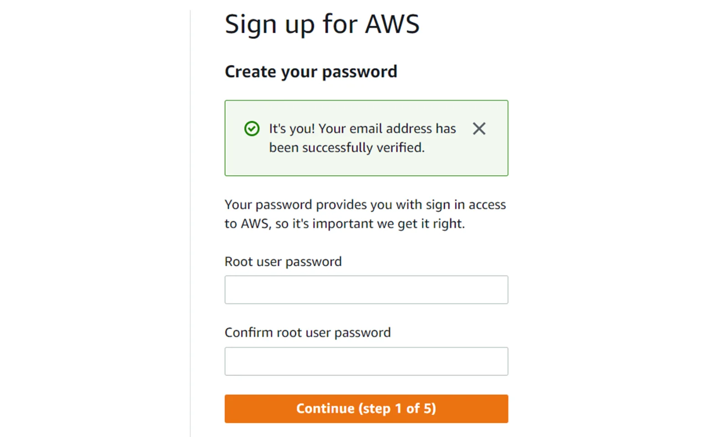Click the Confirm root user password field

(x=366, y=361)
